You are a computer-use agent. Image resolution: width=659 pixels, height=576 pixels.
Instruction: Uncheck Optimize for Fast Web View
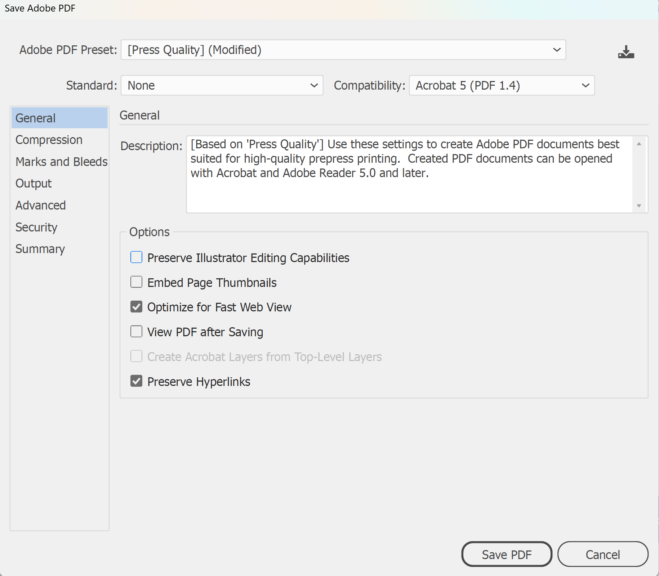tap(136, 307)
